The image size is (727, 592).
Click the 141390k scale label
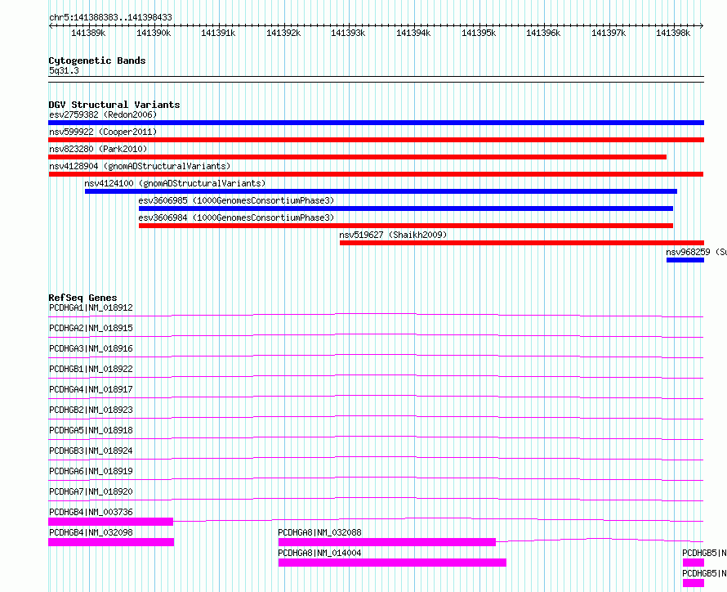click(154, 33)
